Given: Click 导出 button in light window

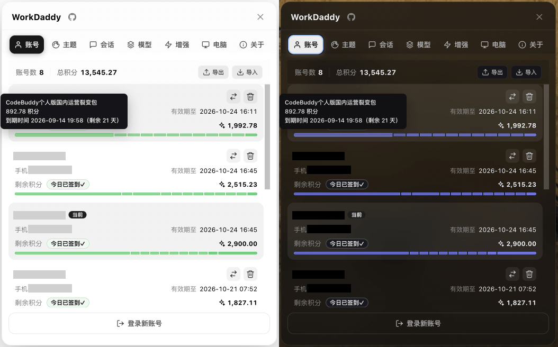Looking at the screenshot, I should pos(213,72).
